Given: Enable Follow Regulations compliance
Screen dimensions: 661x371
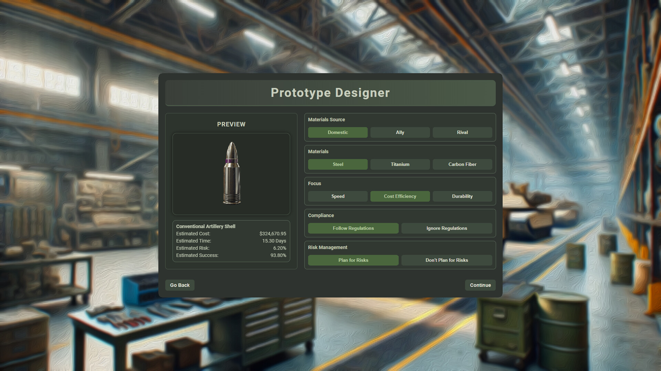Looking at the screenshot, I should point(353,228).
